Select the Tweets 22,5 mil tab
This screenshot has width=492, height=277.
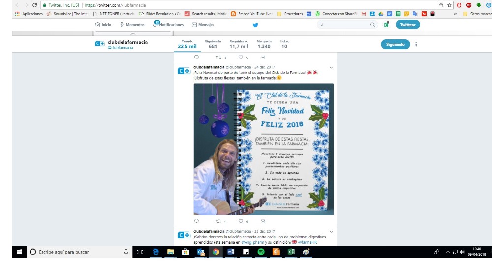click(187, 45)
